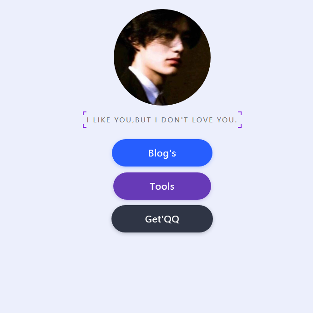Click the top-left purple corner bracket

(x=85, y=113)
